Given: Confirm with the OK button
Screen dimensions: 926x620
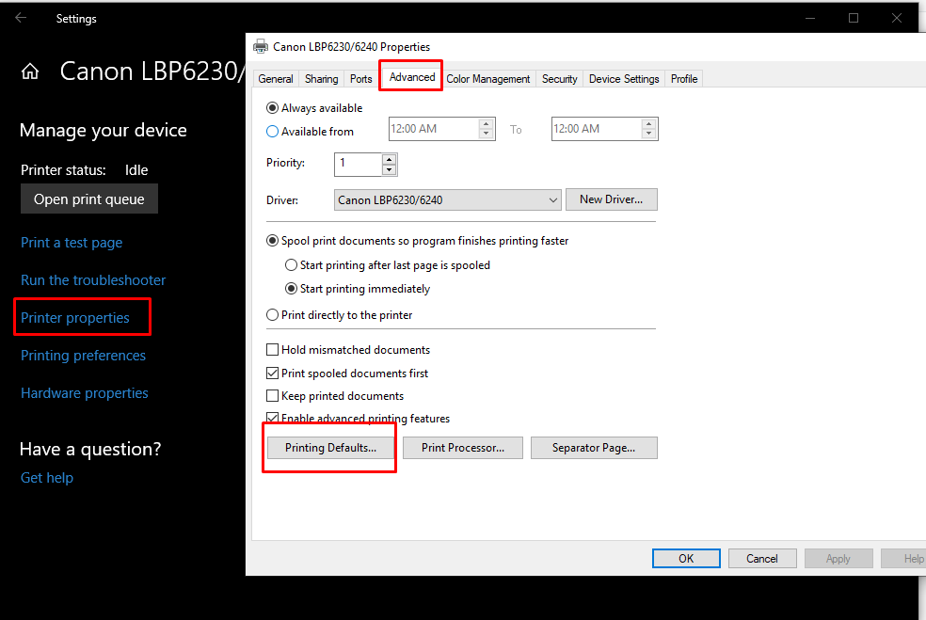Looking at the screenshot, I should (686, 559).
